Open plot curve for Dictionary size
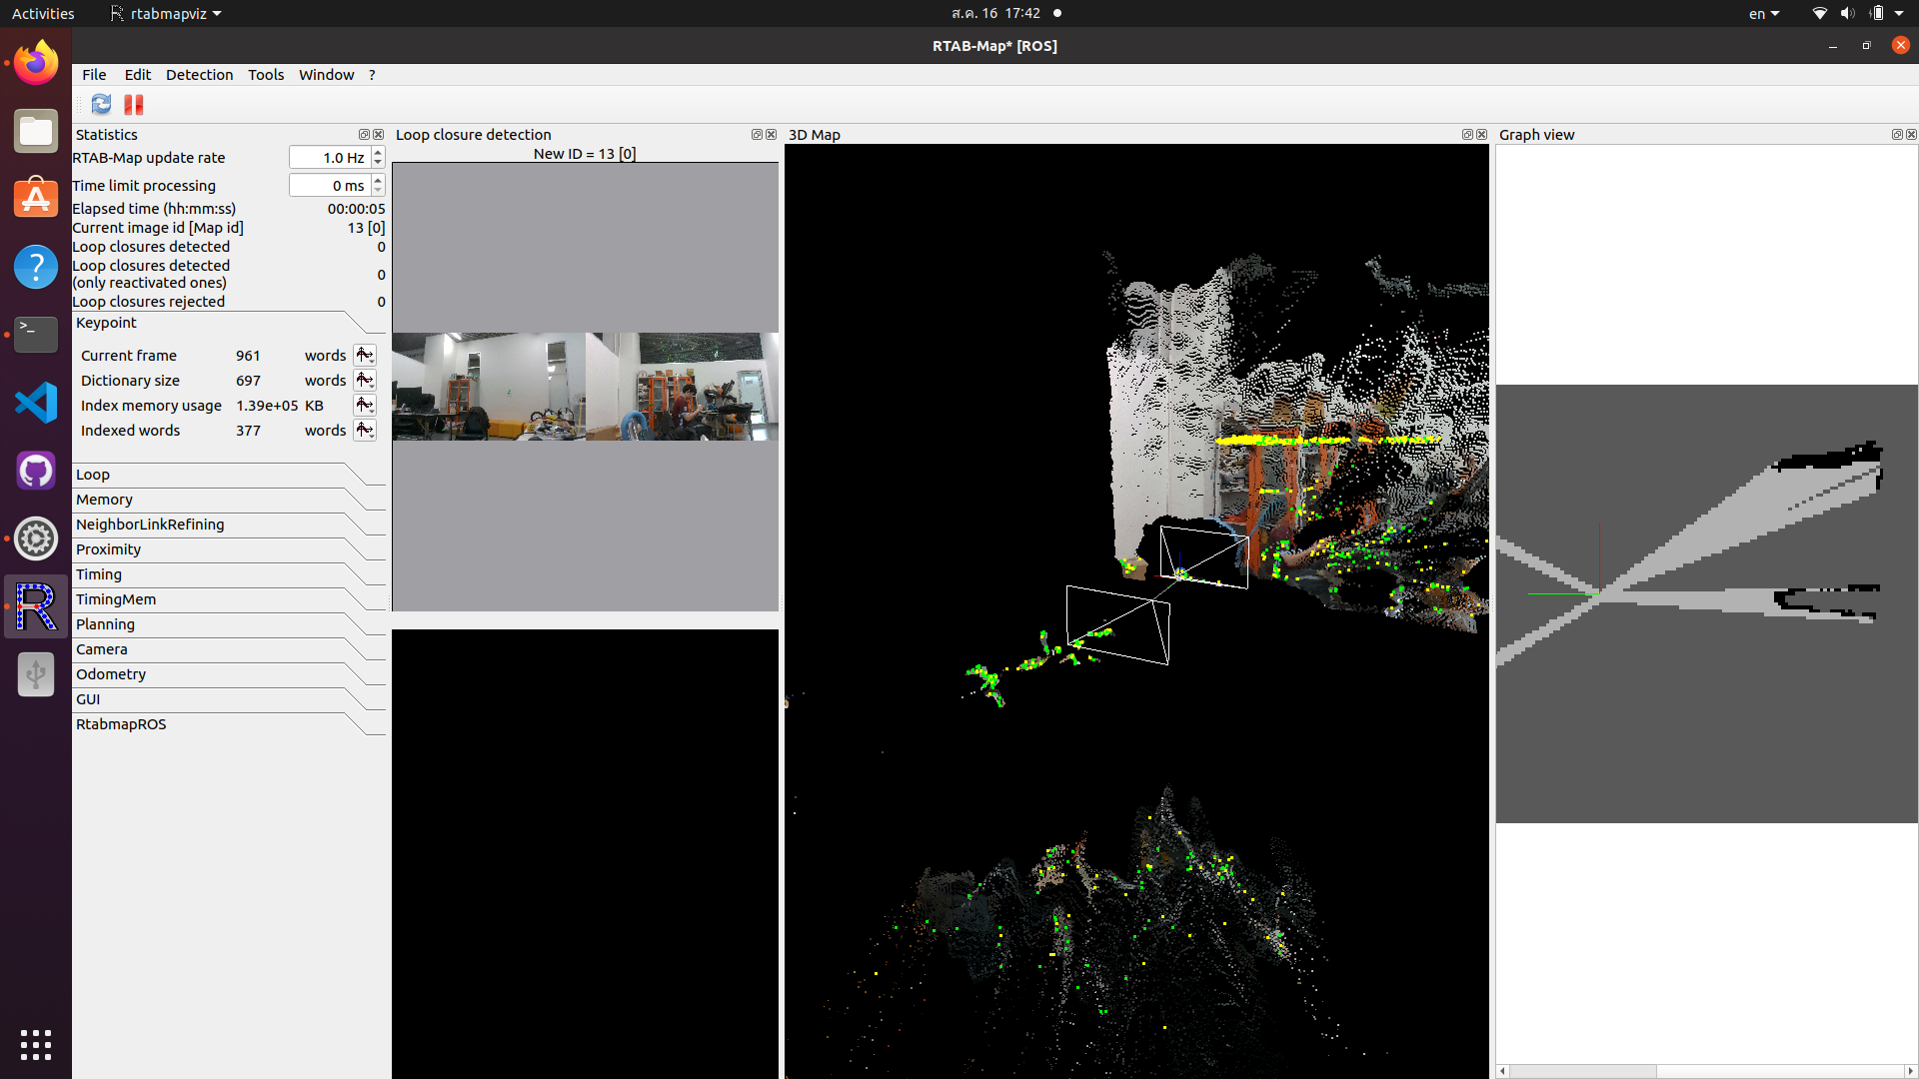This screenshot has width=1919, height=1079. click(365, 381)
